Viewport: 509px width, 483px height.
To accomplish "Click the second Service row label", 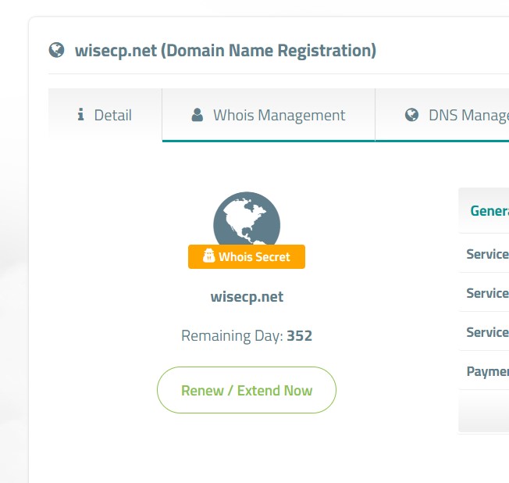I will pyautogui.click(x=487, y=293).
